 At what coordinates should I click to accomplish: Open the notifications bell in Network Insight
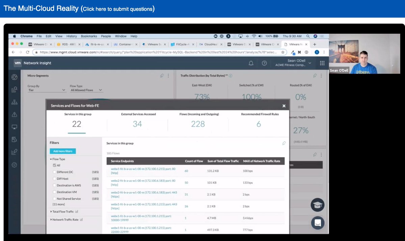click(x=251, y=63)
